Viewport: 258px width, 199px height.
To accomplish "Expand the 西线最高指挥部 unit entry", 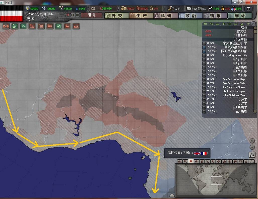I will point(204,48).
